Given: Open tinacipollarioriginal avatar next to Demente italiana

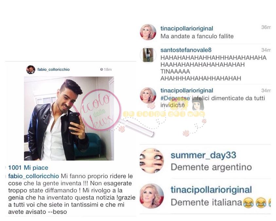Looking at the screenshot, I should point(152,196).
